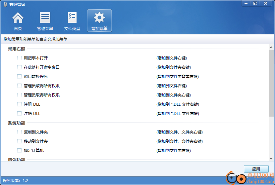The image size is (275, 185).
Task: Enable 用记事本打开 checkbox
Action: pos(19,58)
